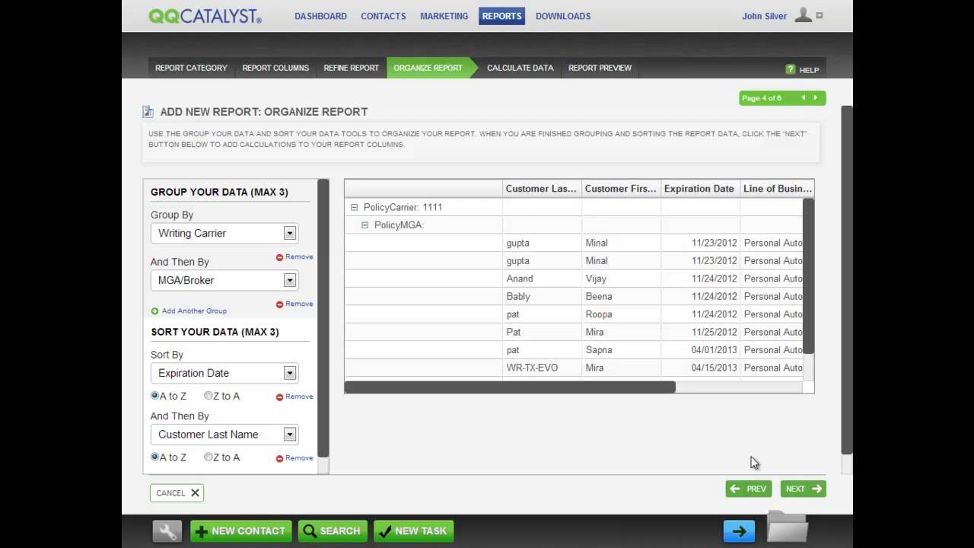The height and width of the screenshot is (548, 974).
Task: Collapse the PolicyCarrier: 1111 group
Action: [354, 207]
